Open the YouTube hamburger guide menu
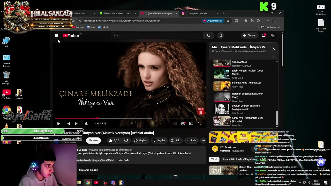The height and width of the screenshot is (186, 331). [x=56, y=36]
